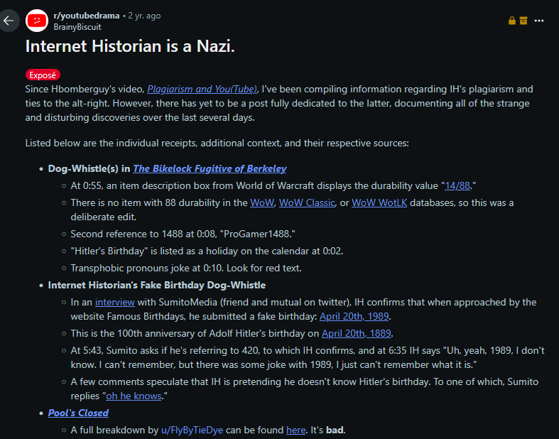
Task: Open The Bikelock Fugitive of Berkeley link
Action: pyautogui.click(x=210, y=168)
